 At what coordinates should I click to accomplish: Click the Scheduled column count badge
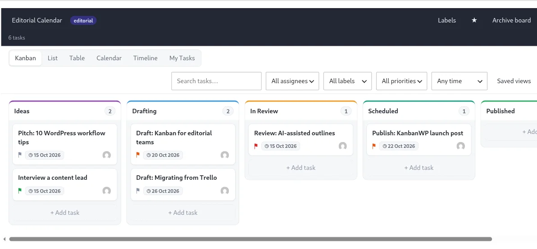coord(464,111)
